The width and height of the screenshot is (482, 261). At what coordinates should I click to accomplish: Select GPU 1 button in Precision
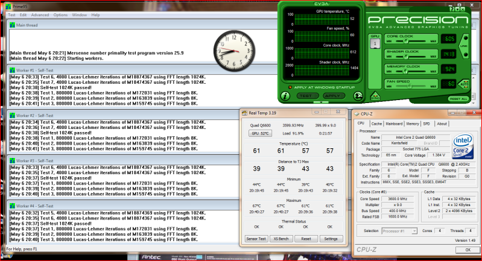(375, 43)
